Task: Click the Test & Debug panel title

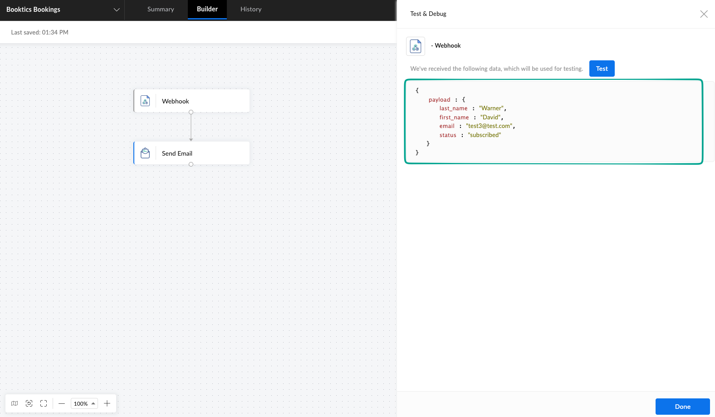Action: [428, 14]
